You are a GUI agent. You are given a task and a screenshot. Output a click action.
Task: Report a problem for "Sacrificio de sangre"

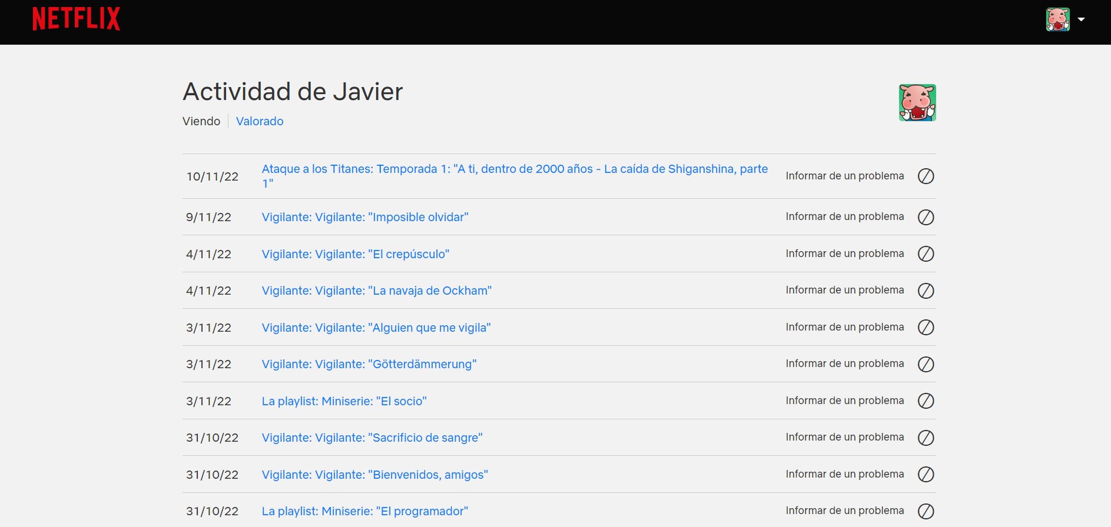(845, 437)
